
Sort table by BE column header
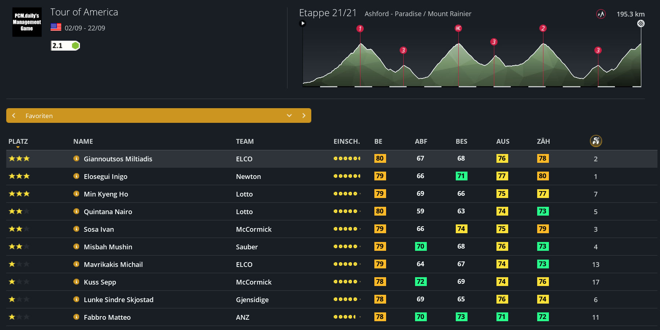pyautogui.click(x=378, y=142)
